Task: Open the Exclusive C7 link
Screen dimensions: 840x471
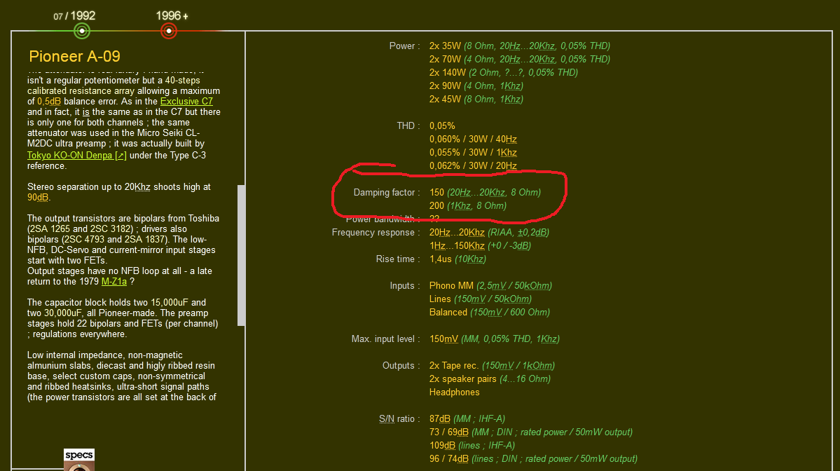Action: point(186,101)
